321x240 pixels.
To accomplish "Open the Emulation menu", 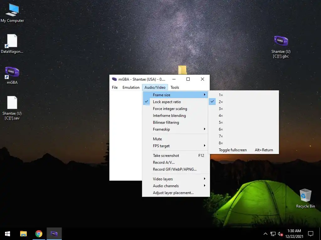I will [x=131, y=87].
